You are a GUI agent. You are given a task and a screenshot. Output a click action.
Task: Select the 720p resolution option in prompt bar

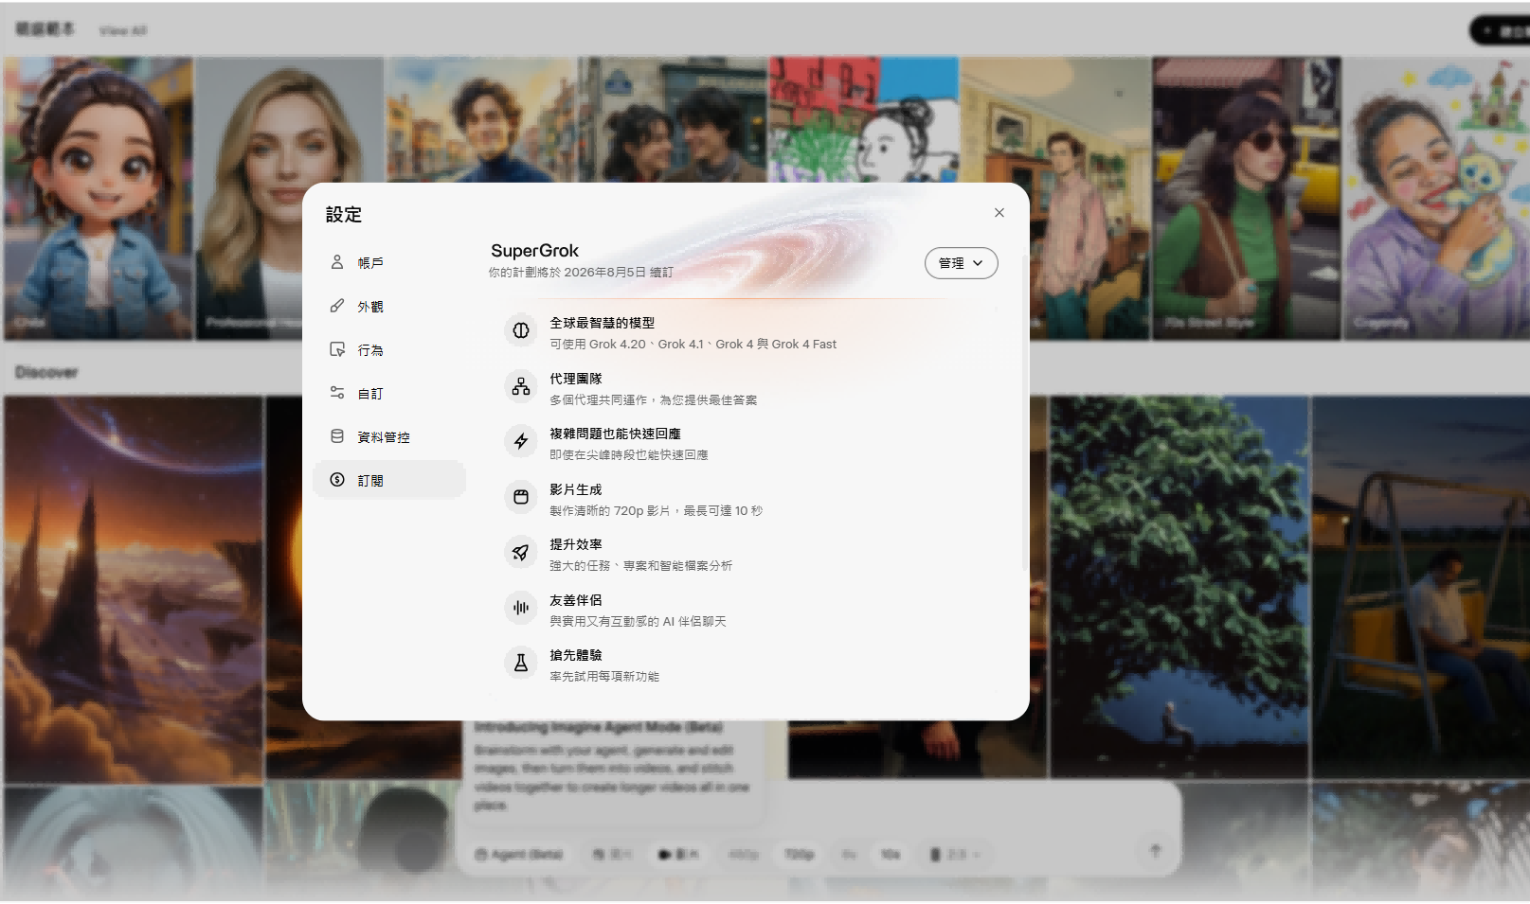coord(800,855)
